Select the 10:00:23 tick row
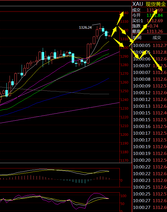This screenshot has width=167, height=212. 150,180
